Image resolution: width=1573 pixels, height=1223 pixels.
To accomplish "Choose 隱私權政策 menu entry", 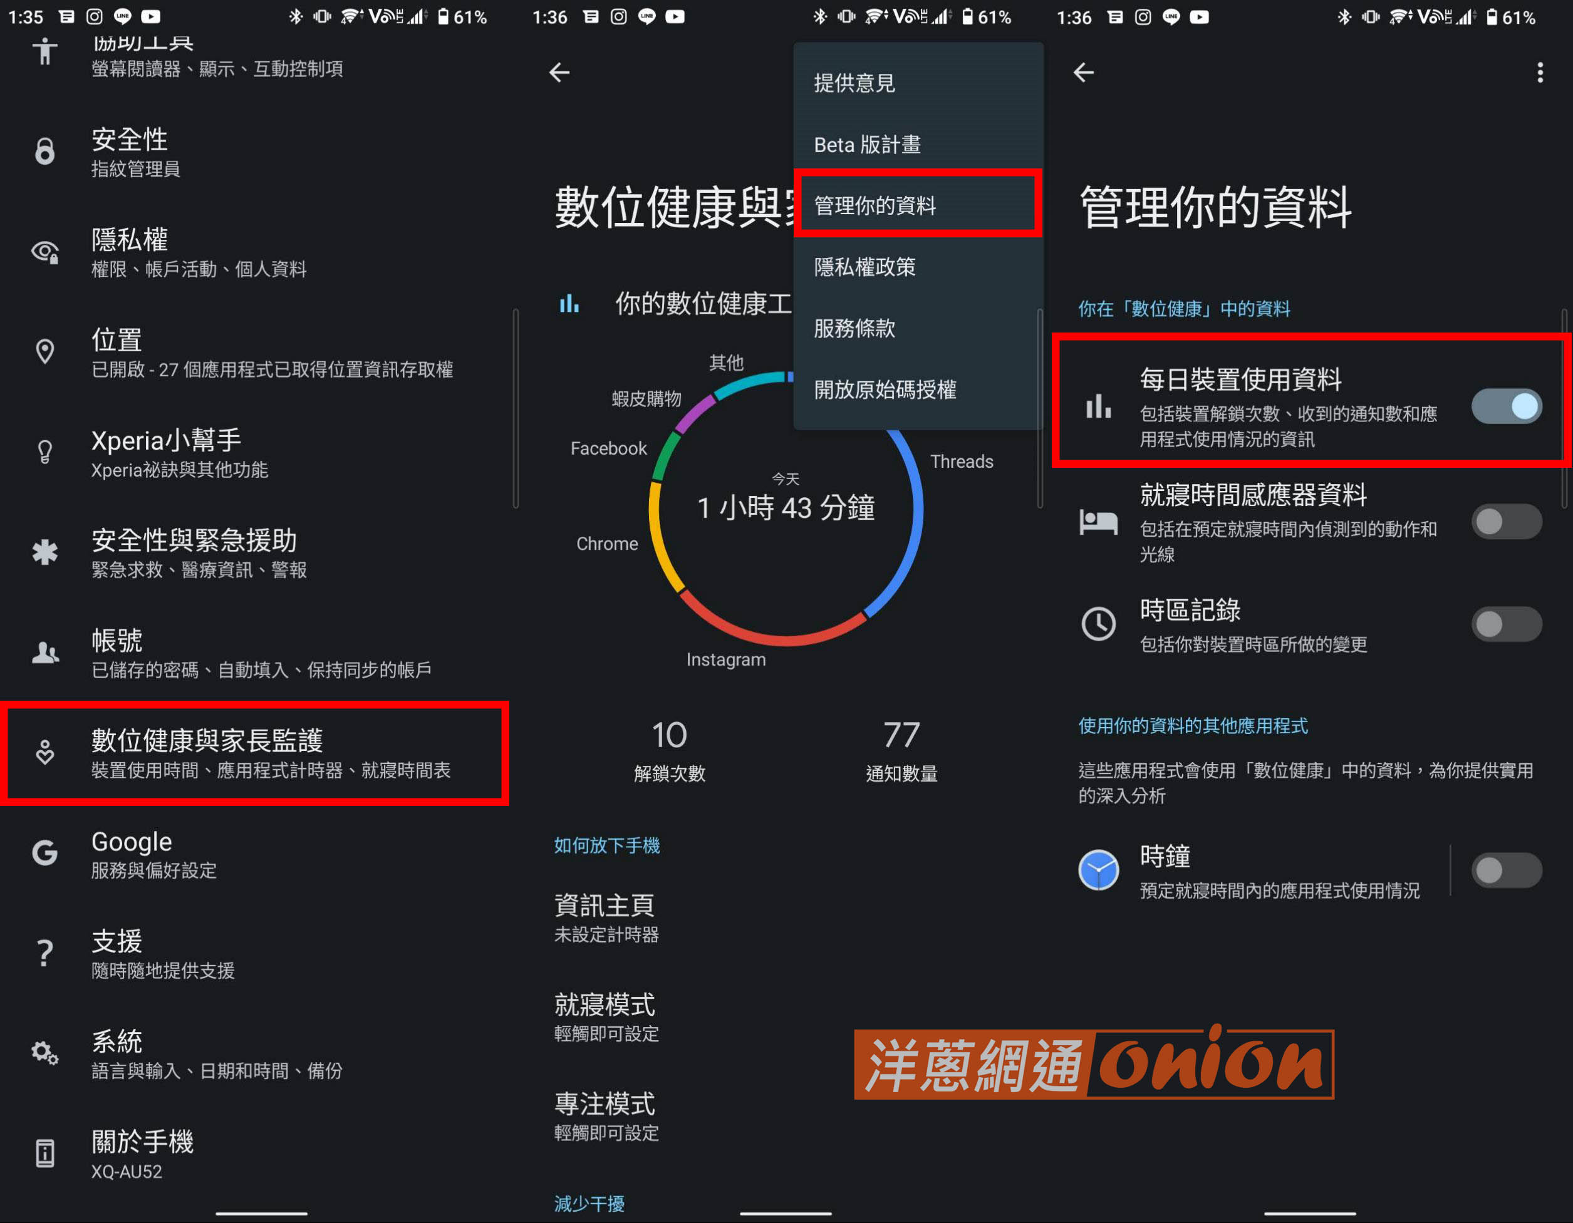I will (x=918, y=267).
